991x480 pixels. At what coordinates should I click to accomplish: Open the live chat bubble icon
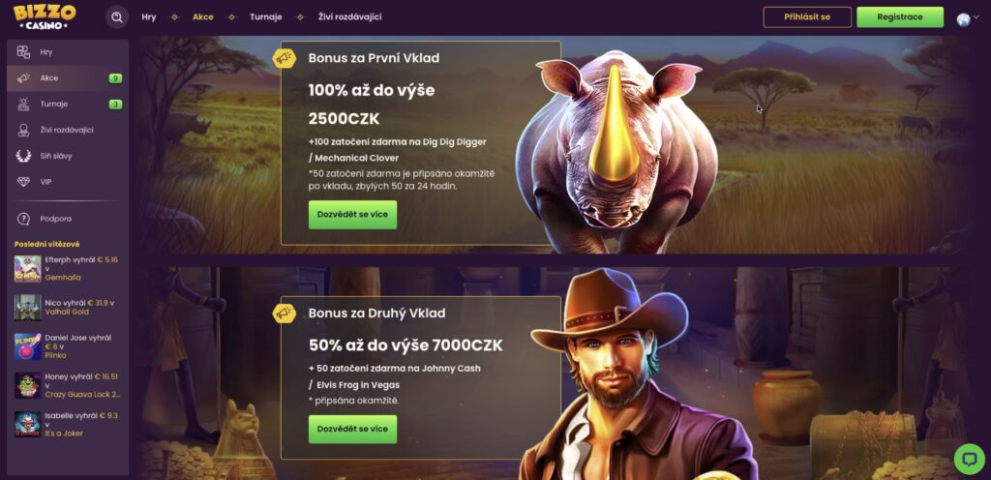point(969,459)
